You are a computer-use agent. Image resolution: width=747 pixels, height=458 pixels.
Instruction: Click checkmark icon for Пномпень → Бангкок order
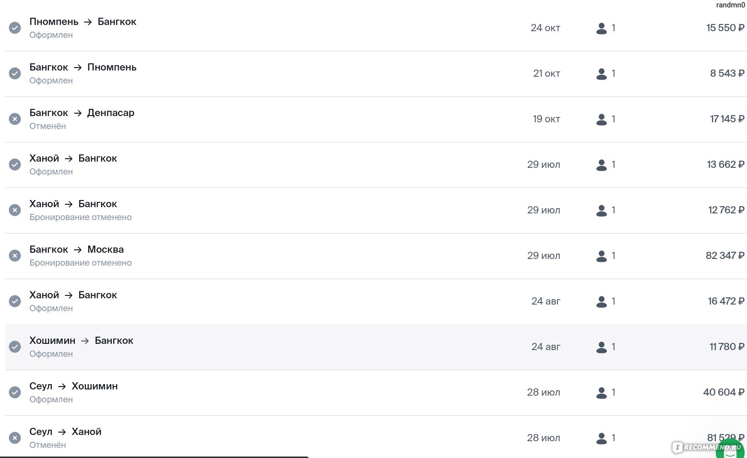(15, 28)
